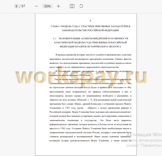Click the text 'престол в 1762 году'

(60, 128)
